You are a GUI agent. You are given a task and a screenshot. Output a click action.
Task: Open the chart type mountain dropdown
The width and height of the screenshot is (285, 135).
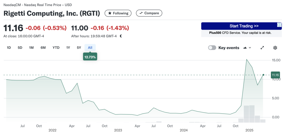247,48
